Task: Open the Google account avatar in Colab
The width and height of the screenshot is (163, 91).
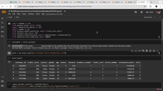Action: click(158, 12)
